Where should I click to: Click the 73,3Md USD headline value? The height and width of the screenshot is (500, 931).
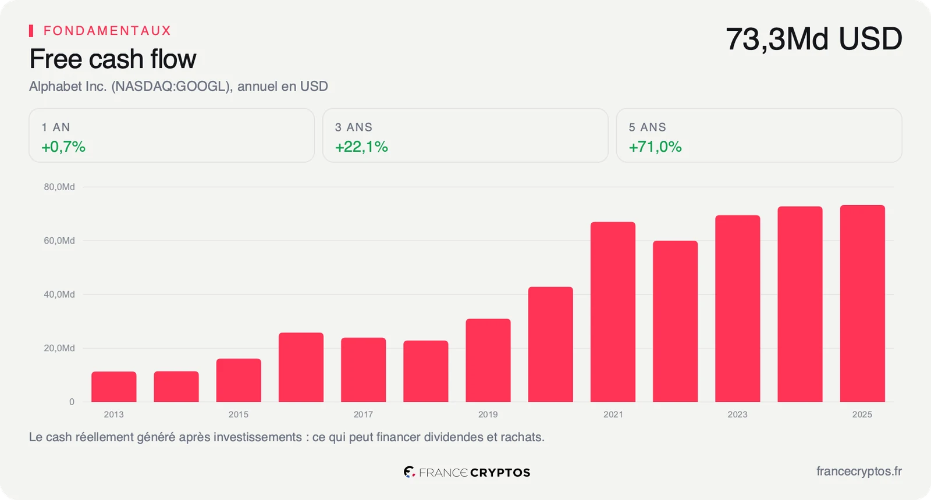pos(813,40)
